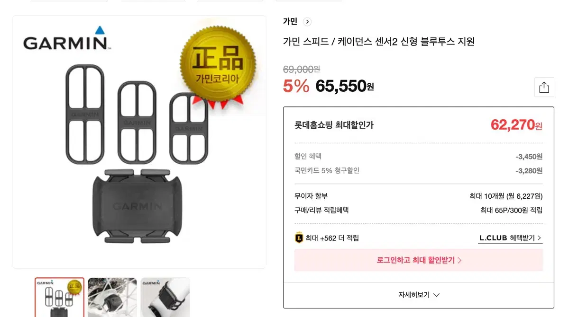
Task: Click the 구매/리뷰 적립혜택 label
Action: [x=321, y=210]
